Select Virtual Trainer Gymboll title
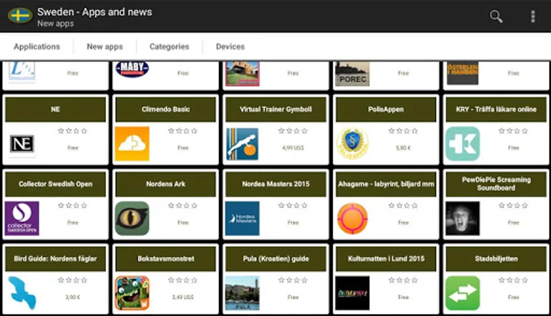 275,110
